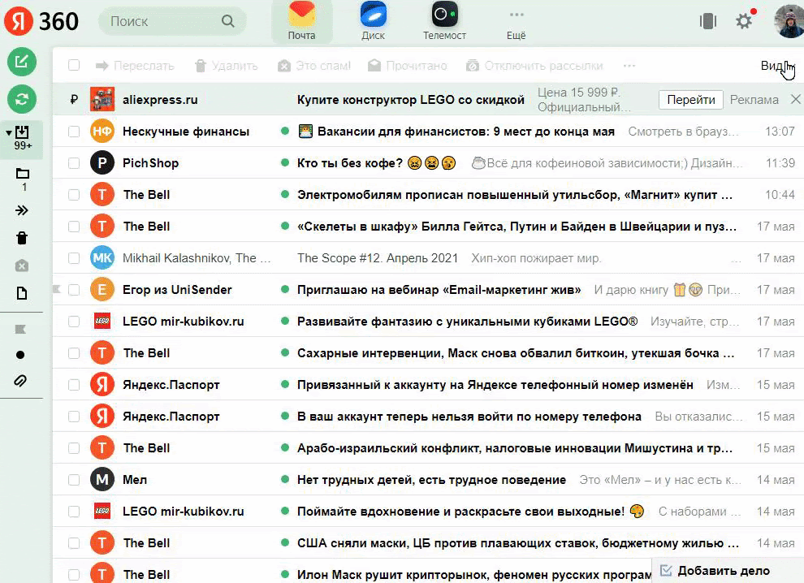Open the user profile avatar
804x583 pixels.
(789, 21)
